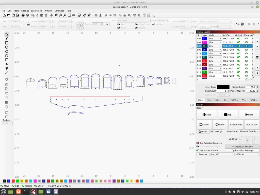Delete layer with trash can icon
Screen dimensions: 260x195
tap(257, 58)
